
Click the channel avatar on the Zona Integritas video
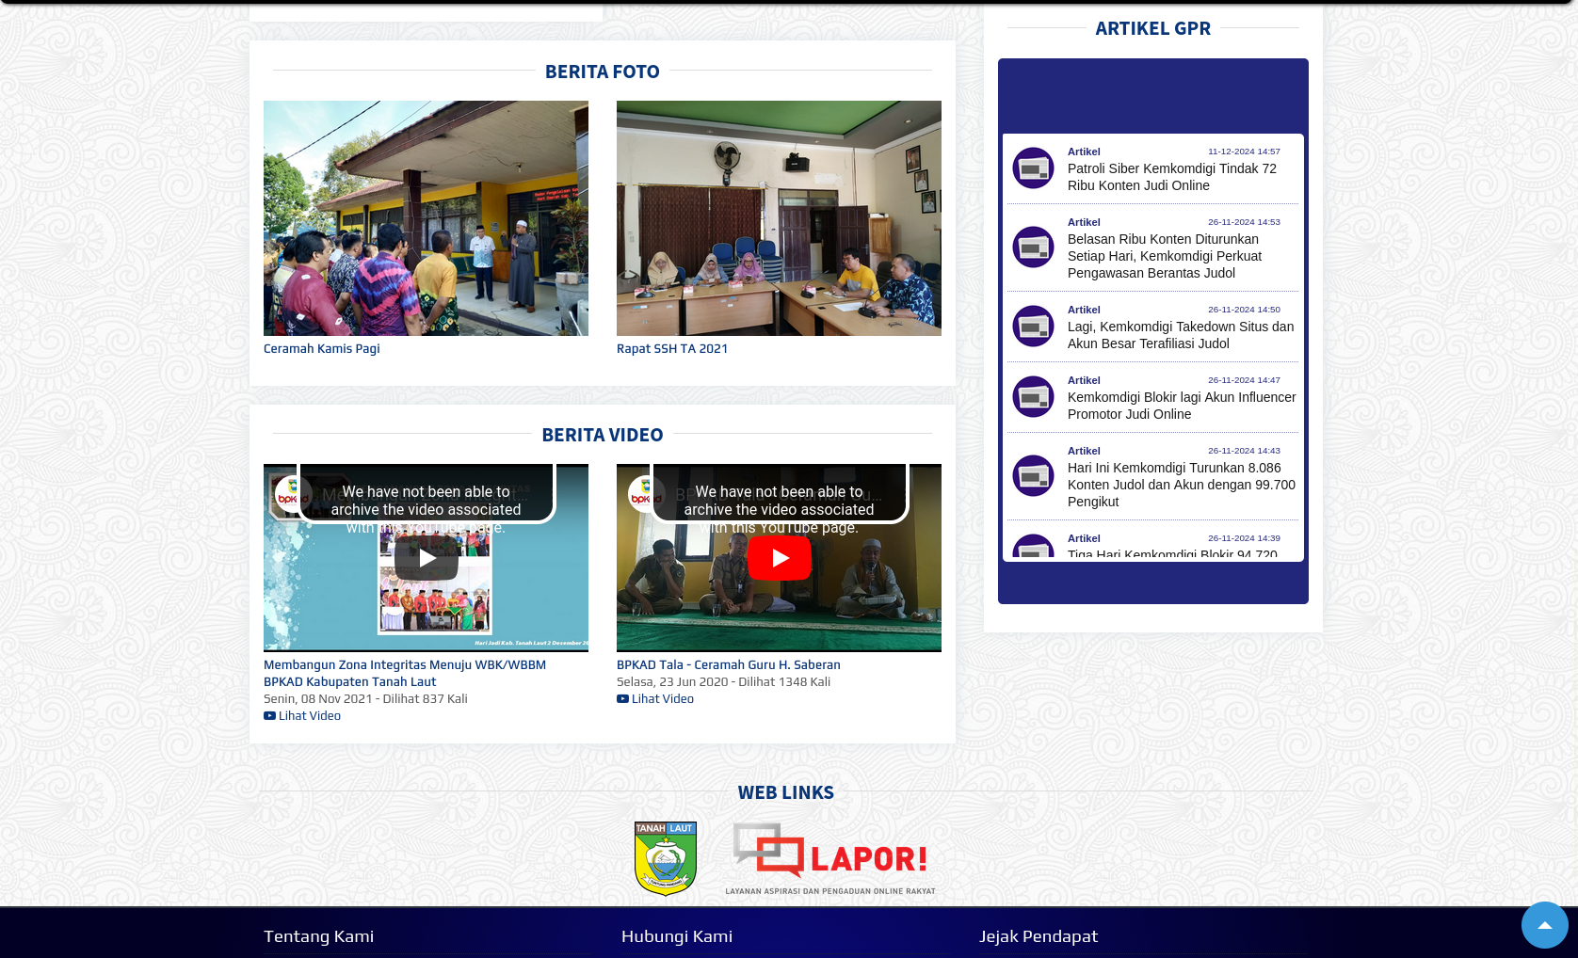click(293, 494)
